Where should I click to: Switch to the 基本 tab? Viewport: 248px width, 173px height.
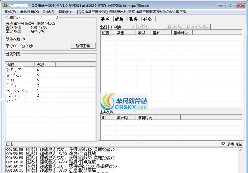[105, 19]
